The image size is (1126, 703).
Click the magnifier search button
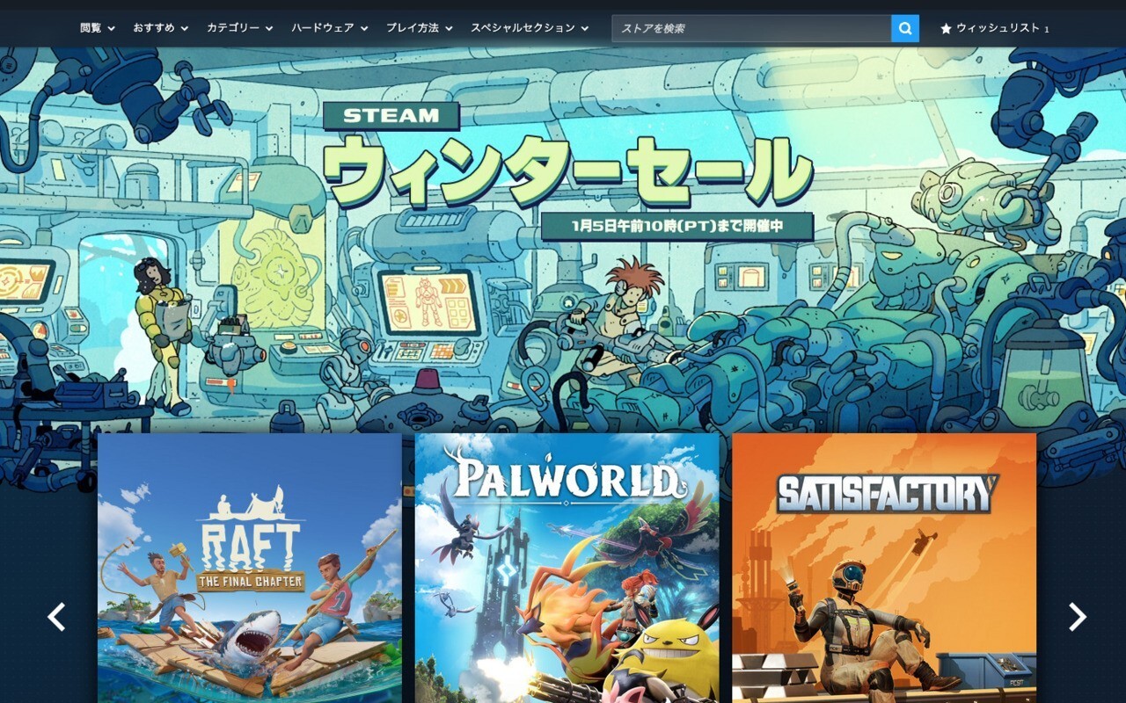(905, 28)
